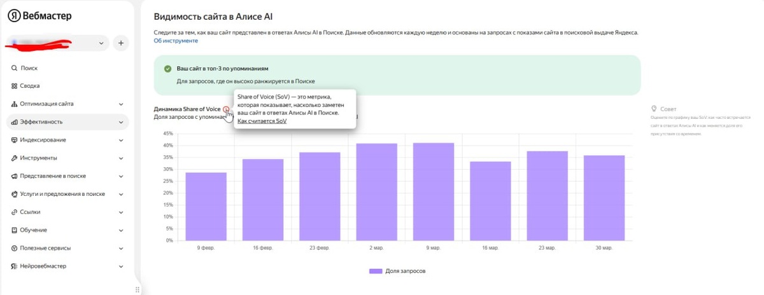This screenshot has height=295, width=764.
Task: Expand Нейровебмастер chevron
Action: [x=121, y=266]
